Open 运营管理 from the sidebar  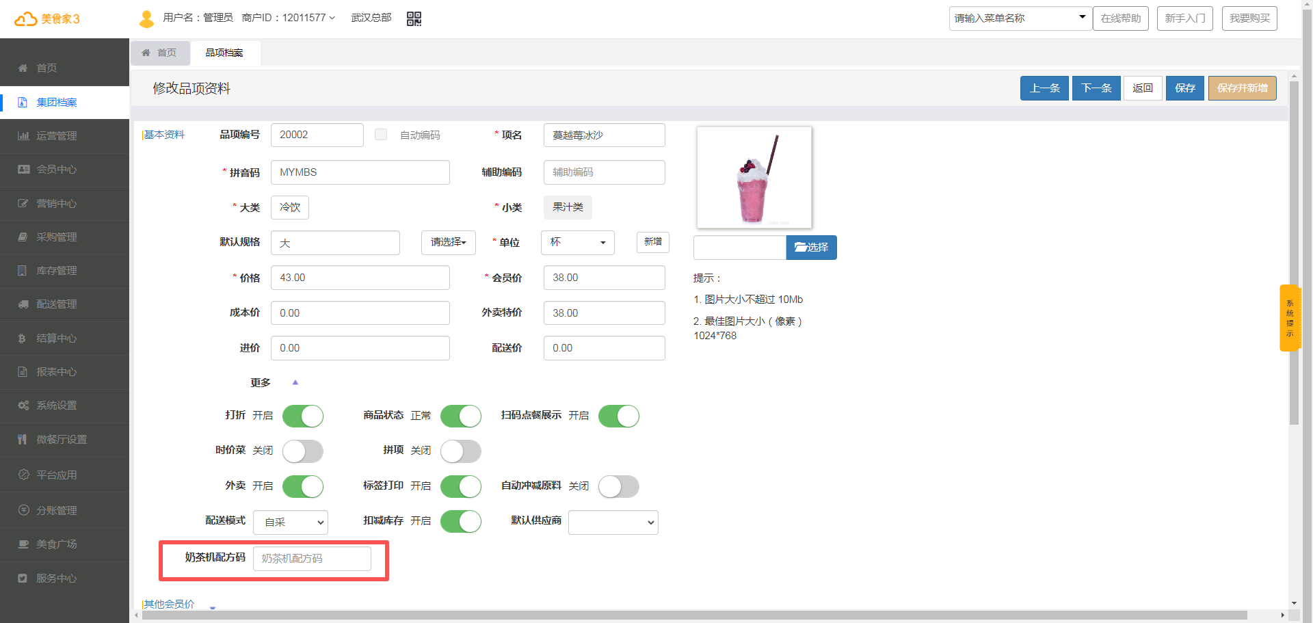pyautogui.click(x=57, y=136)
